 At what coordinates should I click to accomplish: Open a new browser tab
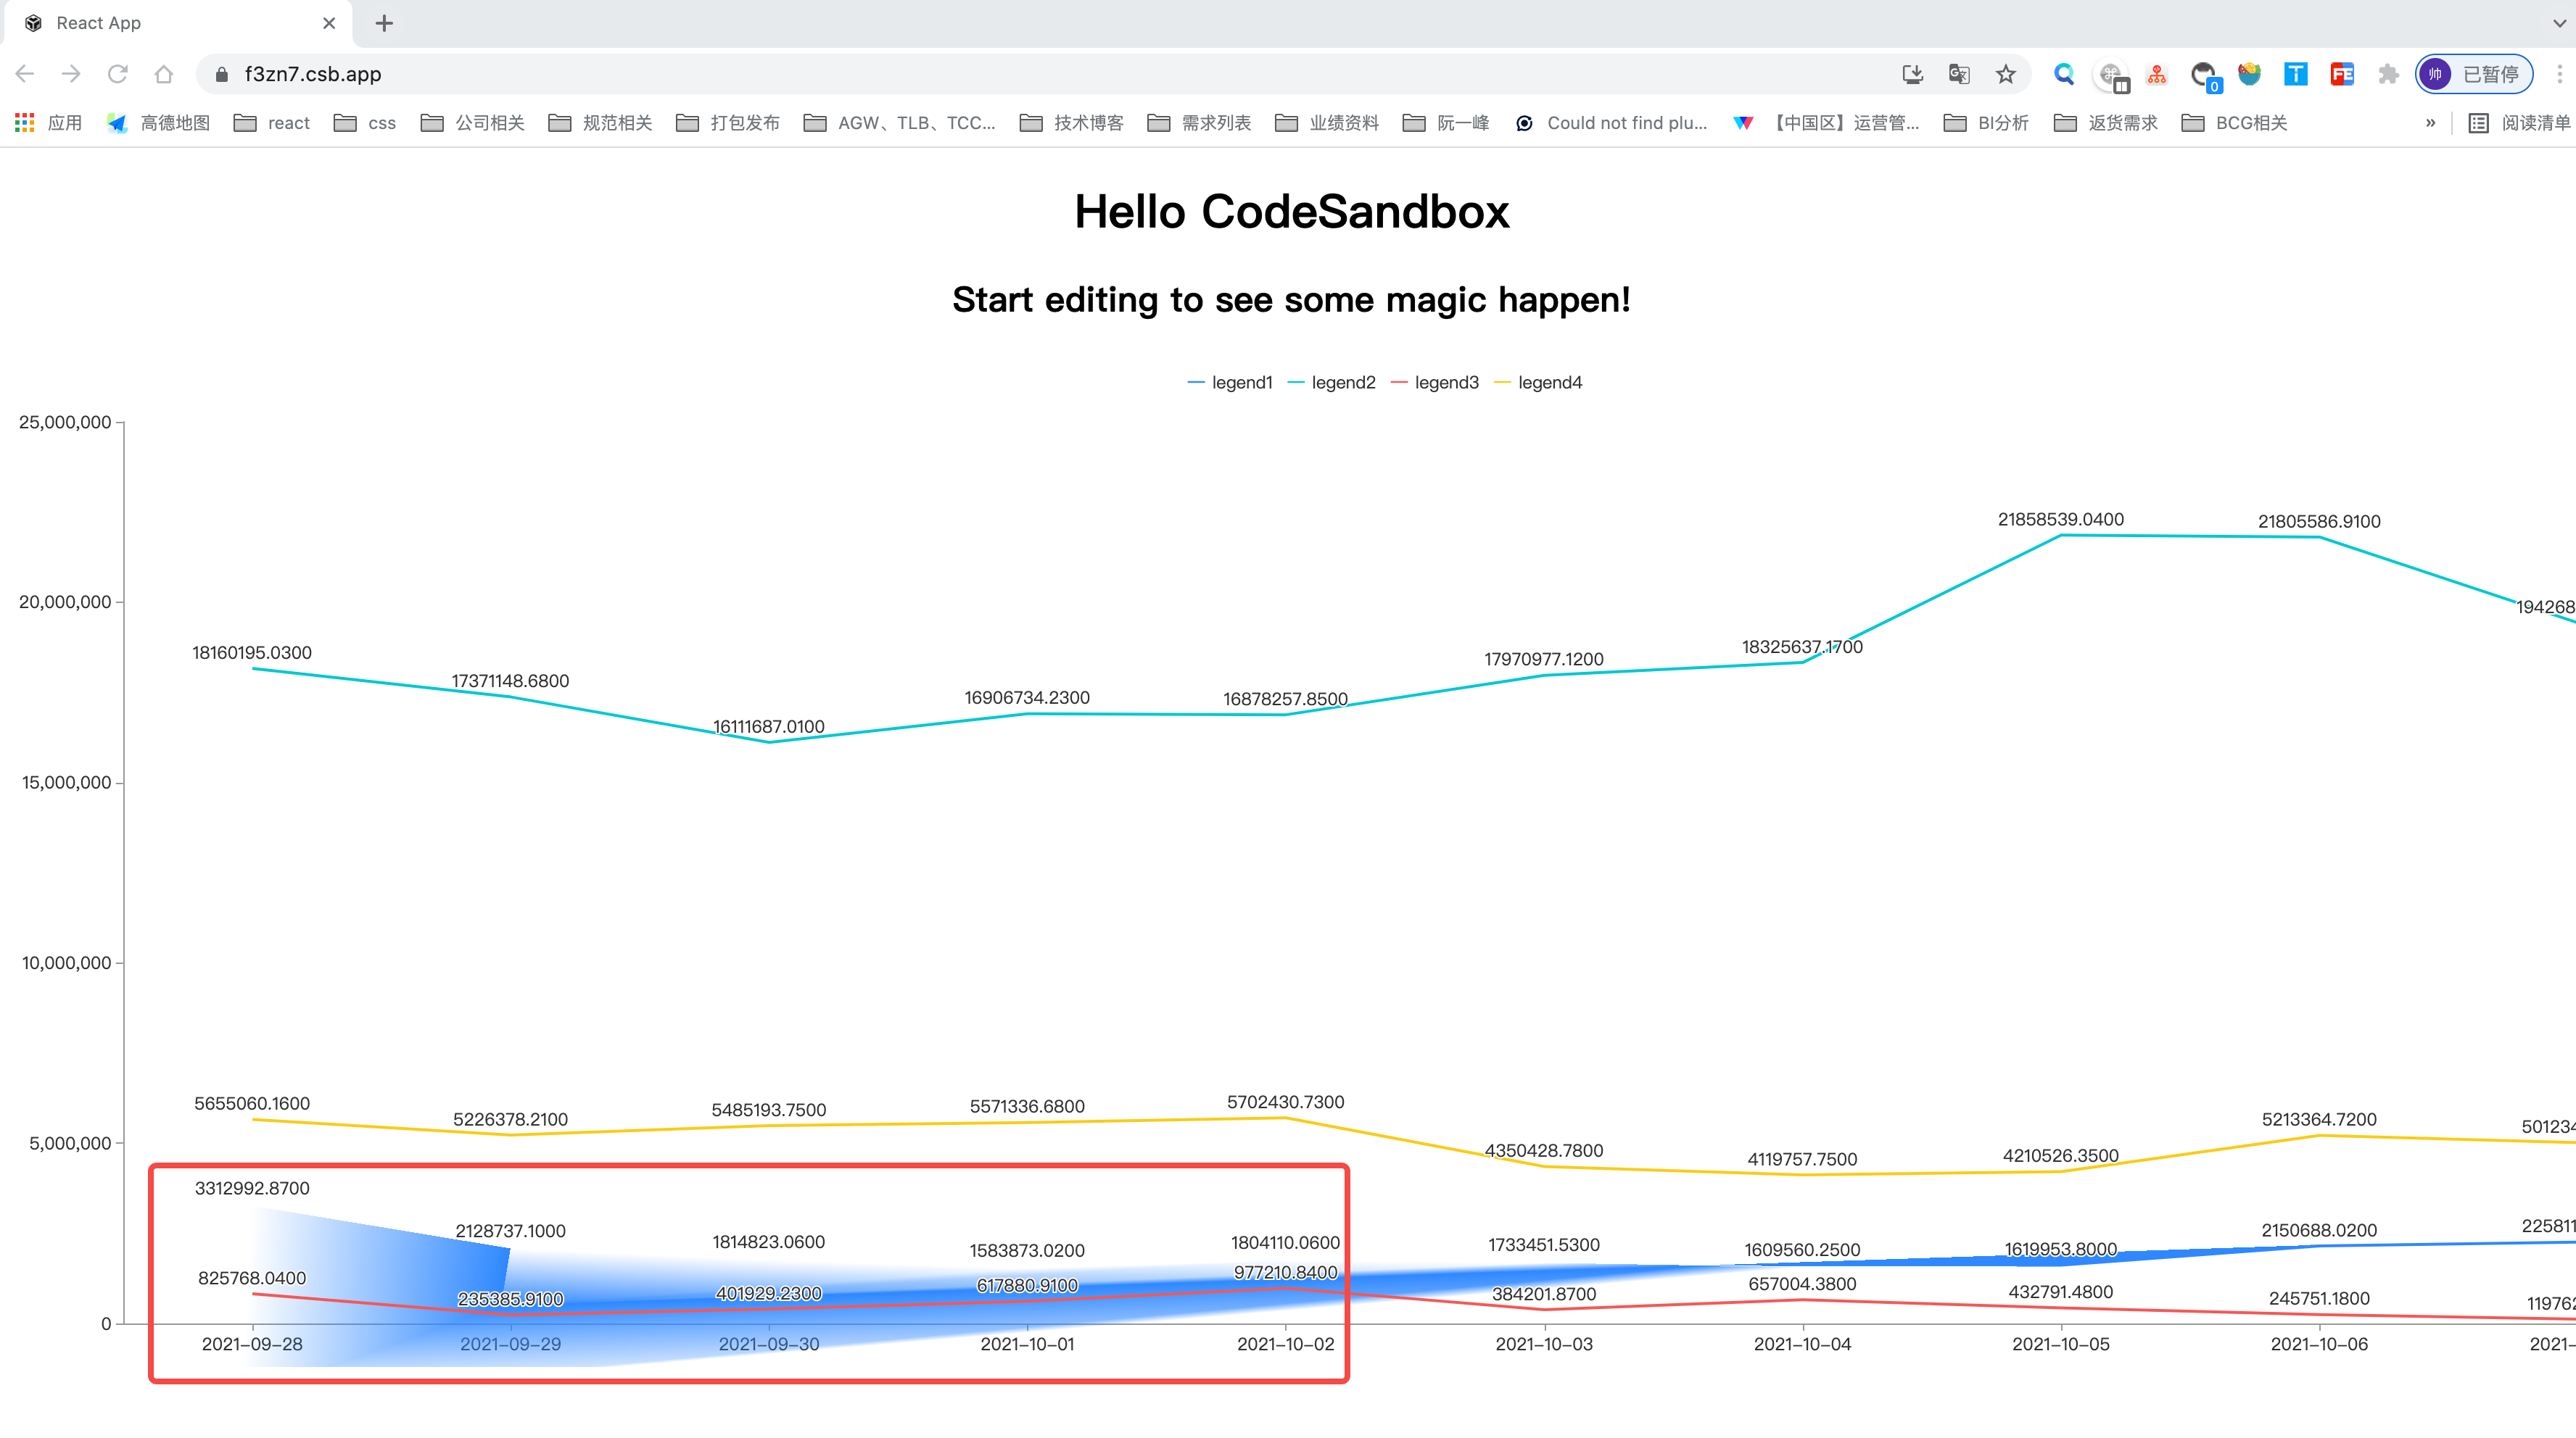(385, 23)
